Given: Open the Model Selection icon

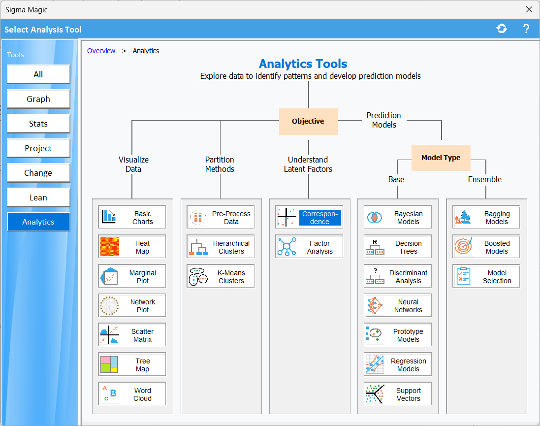Looking at the screenshot, I should tap(463, 276).
